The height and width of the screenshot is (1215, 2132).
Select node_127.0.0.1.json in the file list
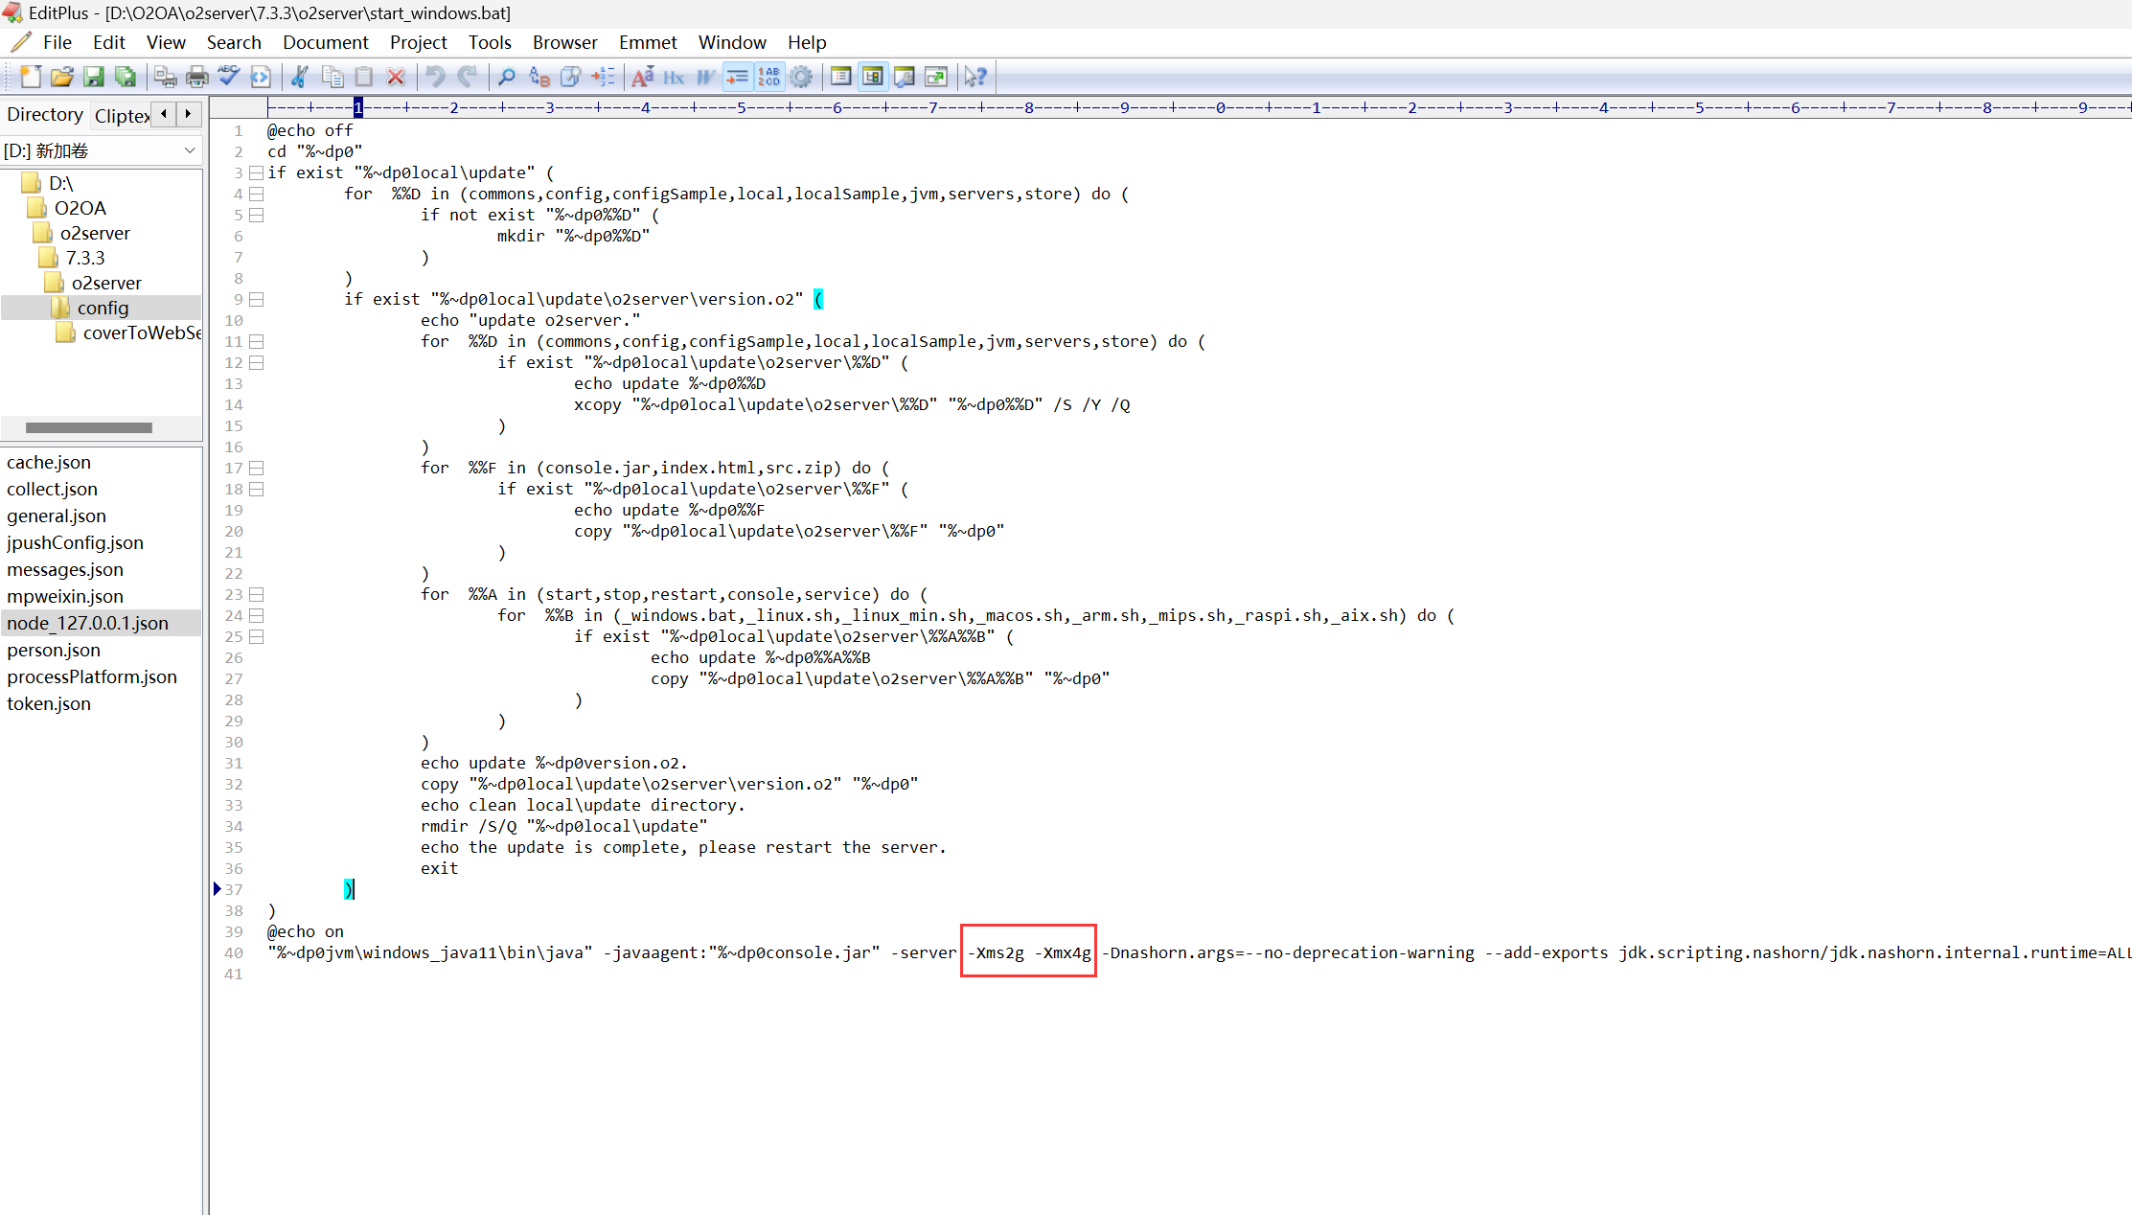pos(87,623)
